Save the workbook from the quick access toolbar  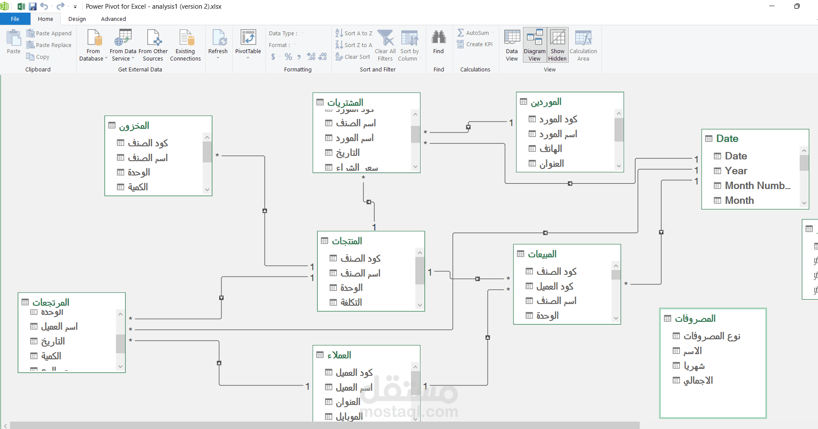(33, 7)
